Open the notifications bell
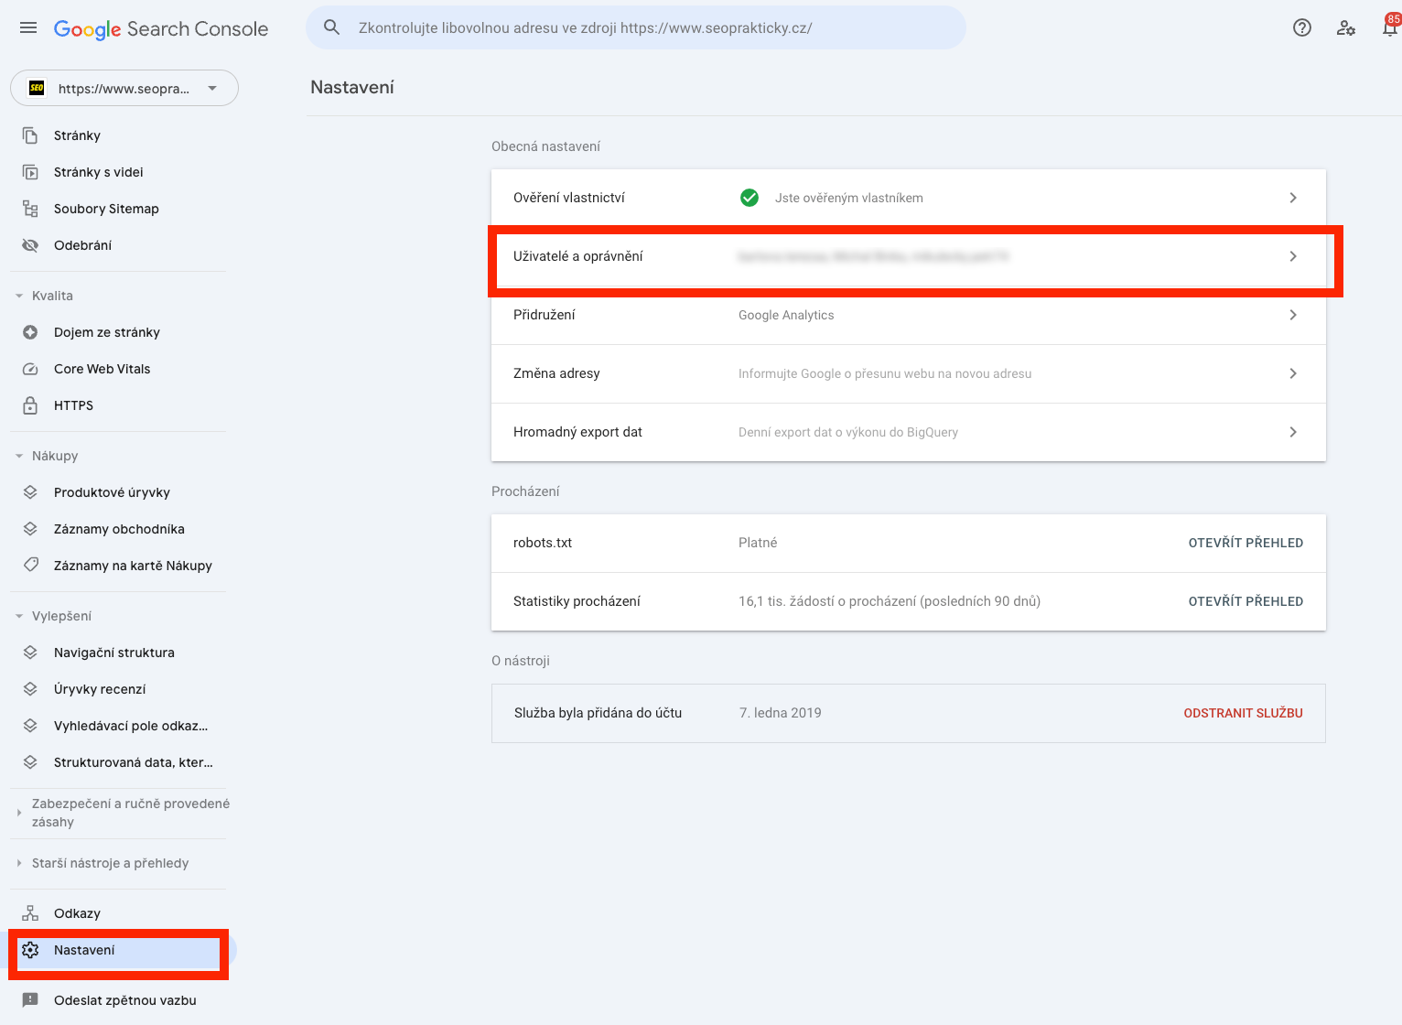The image size is (1402, 1025). pos(1390,27)
